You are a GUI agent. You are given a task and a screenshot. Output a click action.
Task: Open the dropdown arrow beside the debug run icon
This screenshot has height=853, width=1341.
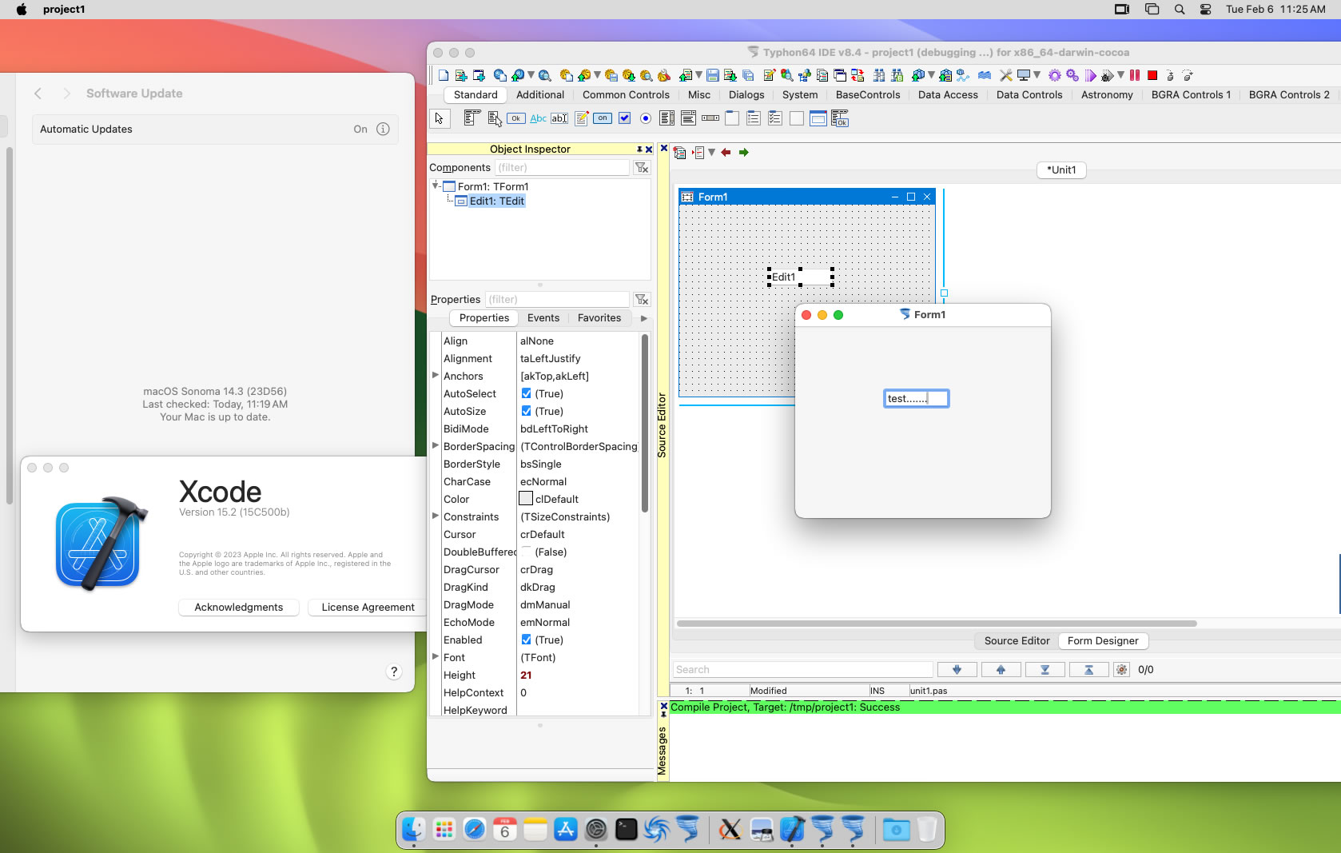[1120, 75]
